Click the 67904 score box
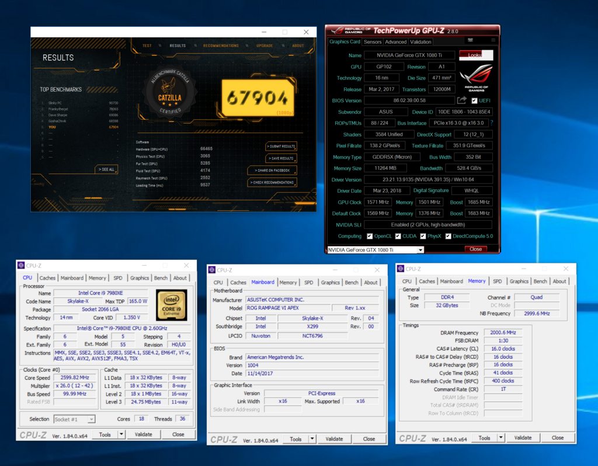598x466 pixels. 258,98
